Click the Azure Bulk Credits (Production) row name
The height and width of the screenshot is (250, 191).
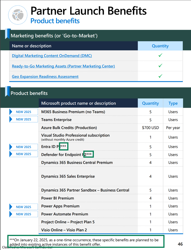pos(69,128)
